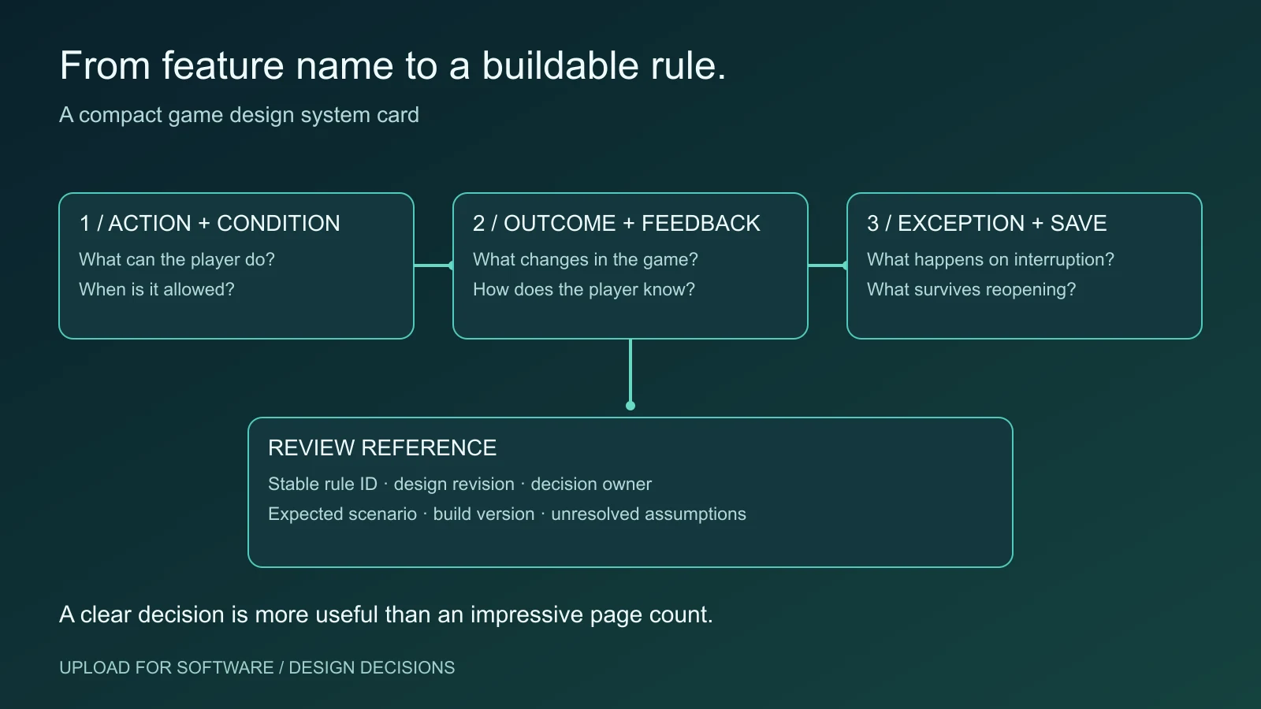Select the sentence "A clear decision is more useful…"
1261x709 pixels.
(x=386, y=614)
